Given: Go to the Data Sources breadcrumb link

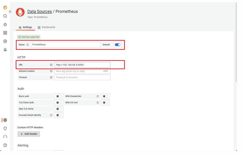Looking at the screenshot, I should (x=39, y=12).
